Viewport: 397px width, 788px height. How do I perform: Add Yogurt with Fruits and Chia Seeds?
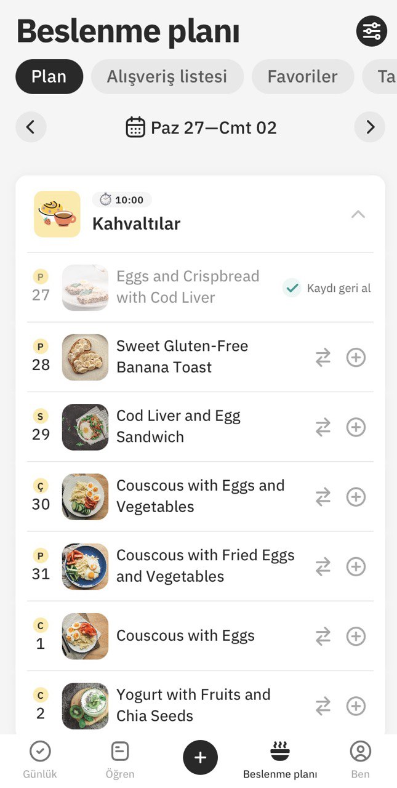click(x=356, y=706)
